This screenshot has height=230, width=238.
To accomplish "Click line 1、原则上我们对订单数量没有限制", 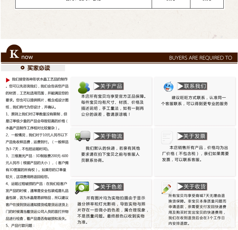I will (x=36, y=114).
